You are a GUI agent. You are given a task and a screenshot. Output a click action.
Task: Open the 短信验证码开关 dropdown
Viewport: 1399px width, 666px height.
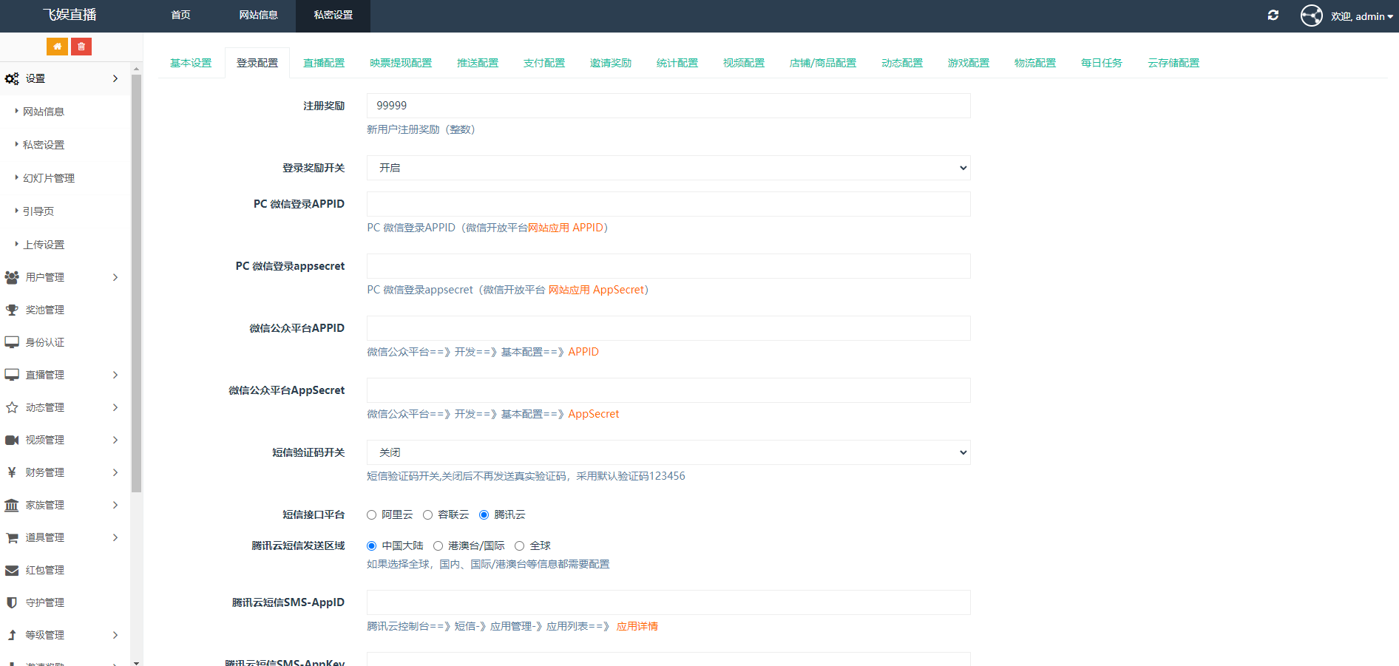668,452
